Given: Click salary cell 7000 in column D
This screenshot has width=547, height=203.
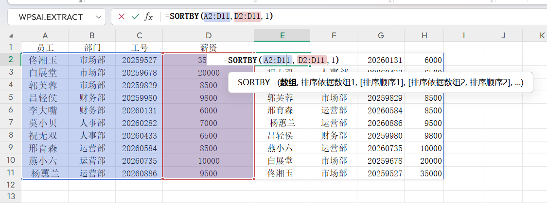Looking at the screenshot, I should click(x=208, y=123).
